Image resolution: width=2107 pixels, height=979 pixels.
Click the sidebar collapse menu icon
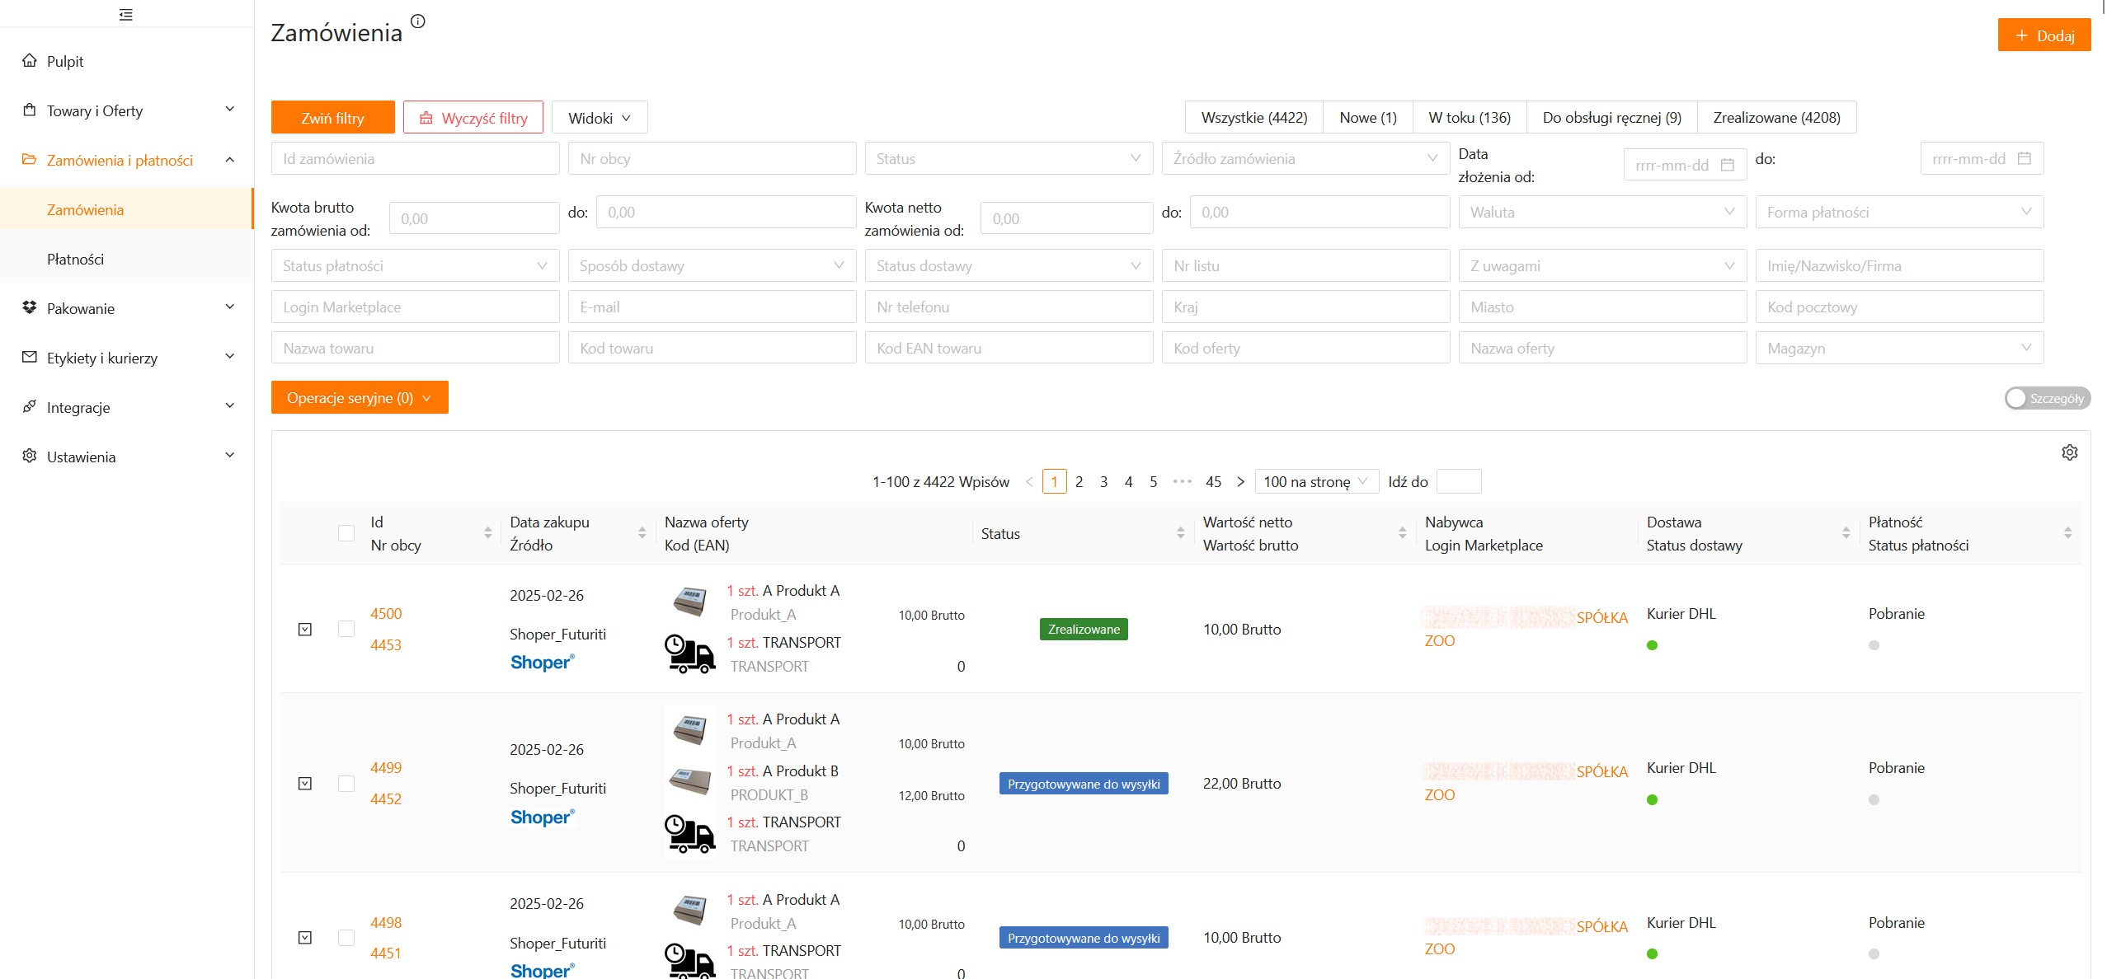(125, 14)
